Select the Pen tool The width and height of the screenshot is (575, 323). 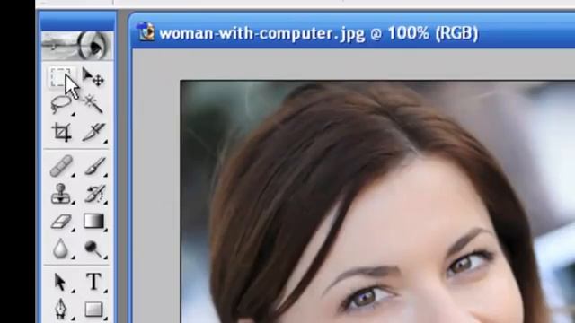point(61,309)
